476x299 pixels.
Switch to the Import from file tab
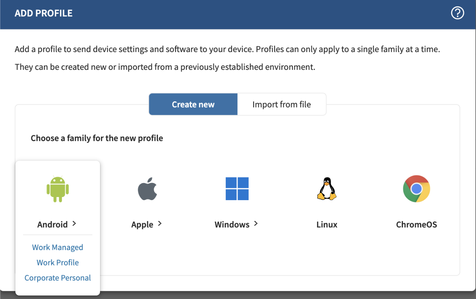click(282, 104)
